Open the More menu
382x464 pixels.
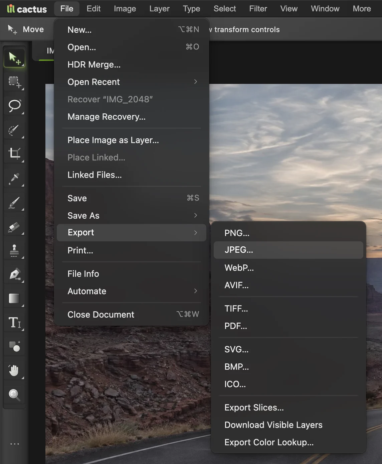tap(362, 9)
